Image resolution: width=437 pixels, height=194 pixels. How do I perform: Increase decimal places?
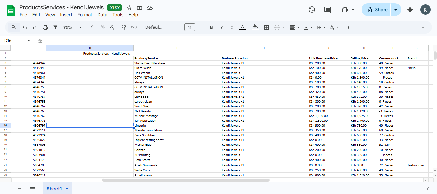pos(123,27)
